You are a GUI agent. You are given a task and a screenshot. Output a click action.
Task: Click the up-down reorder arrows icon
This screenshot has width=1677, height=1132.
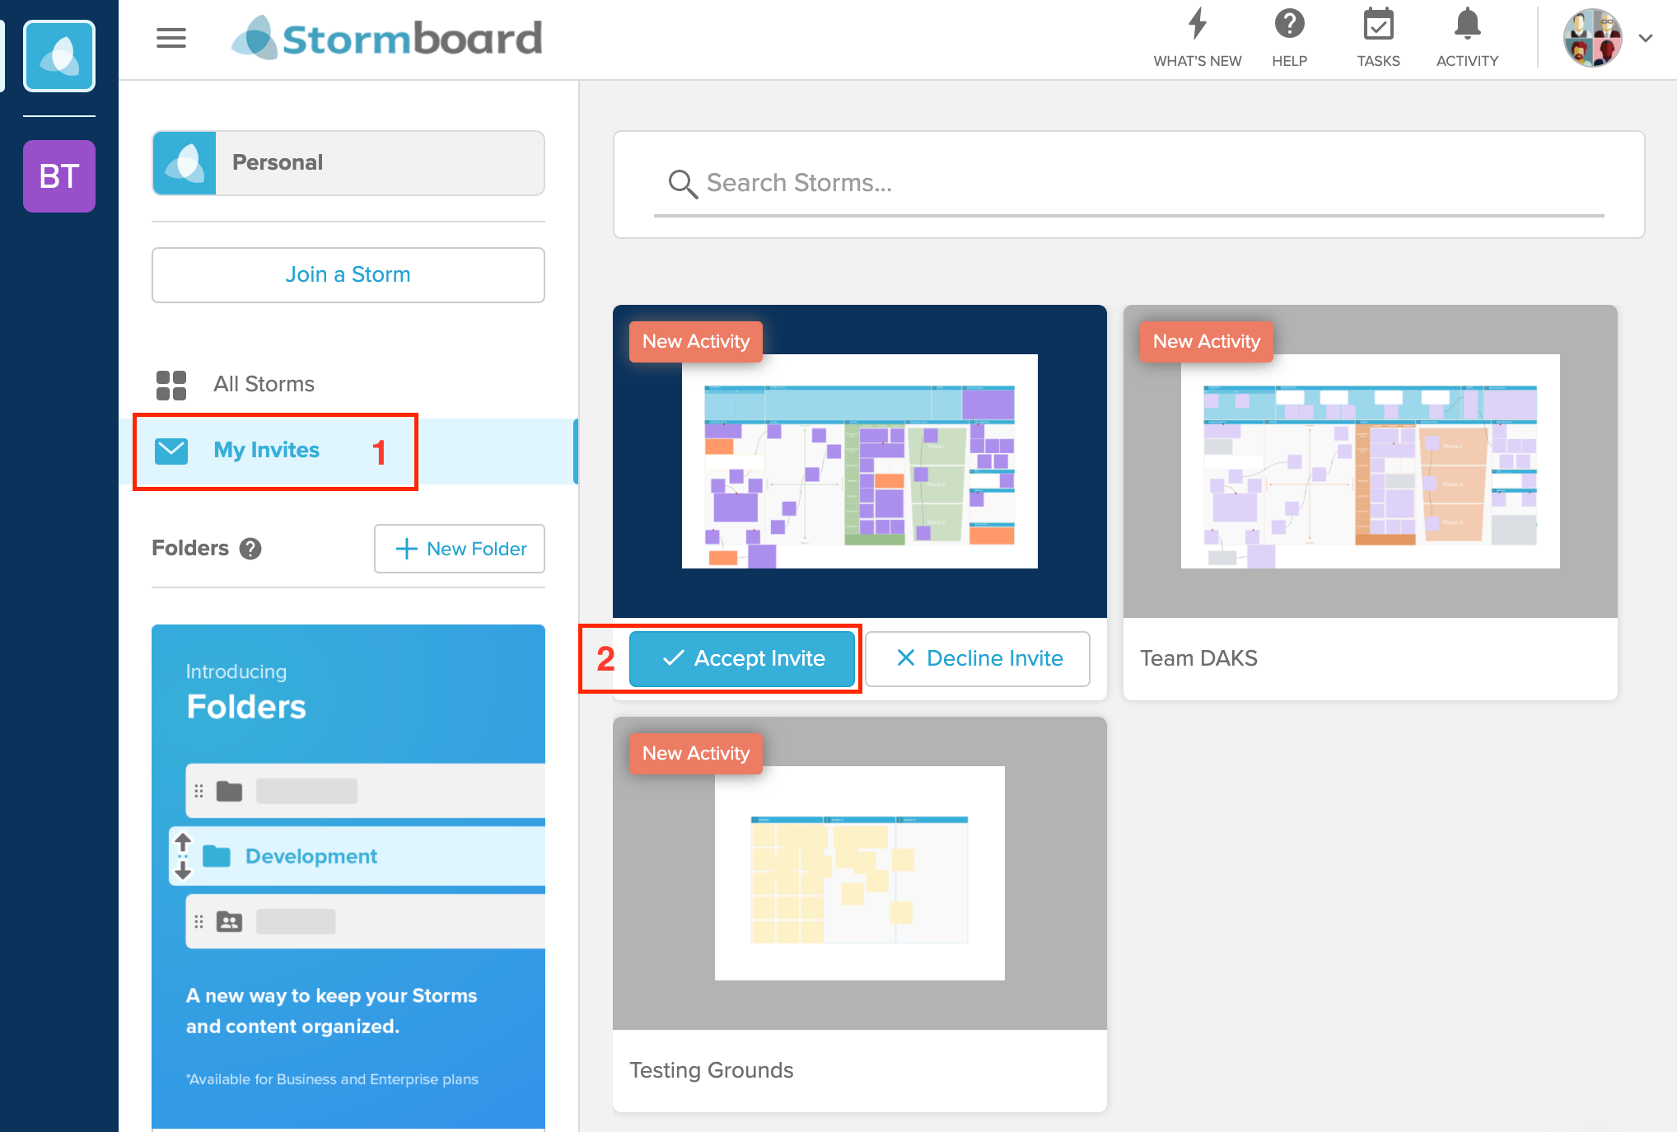pyautogui.click(x=183, y=857)
